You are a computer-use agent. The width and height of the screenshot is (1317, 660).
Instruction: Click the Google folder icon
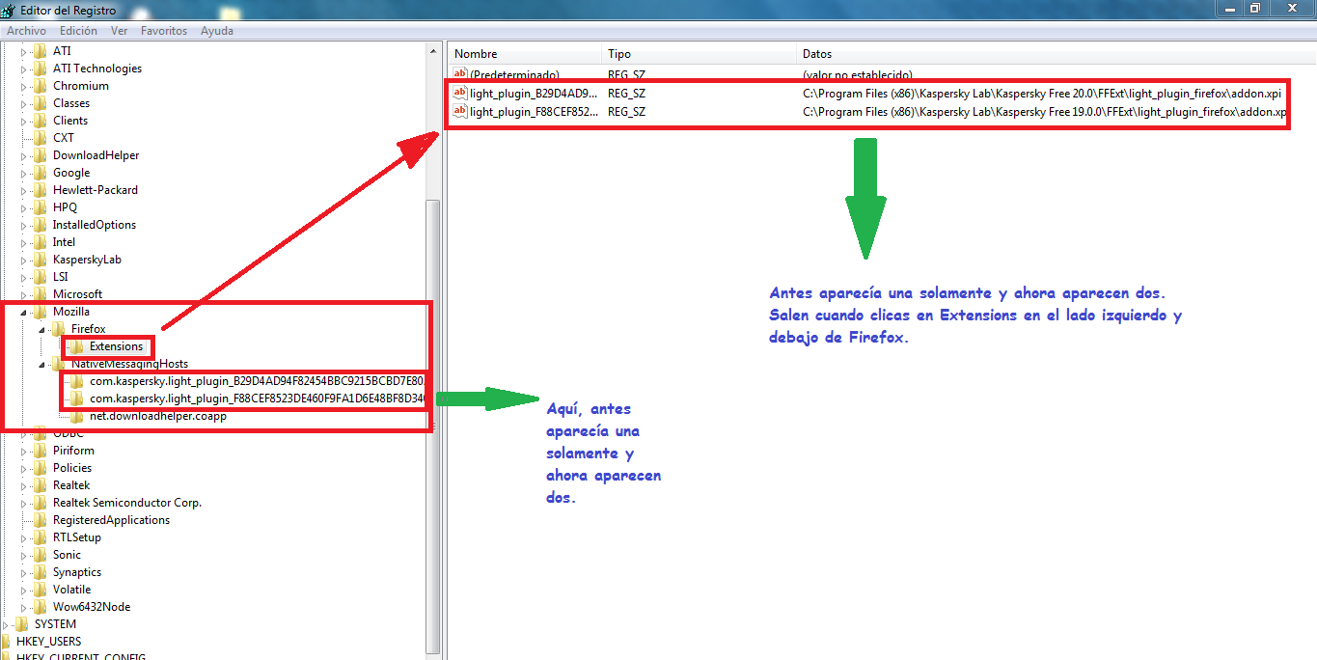coord(41,173)
